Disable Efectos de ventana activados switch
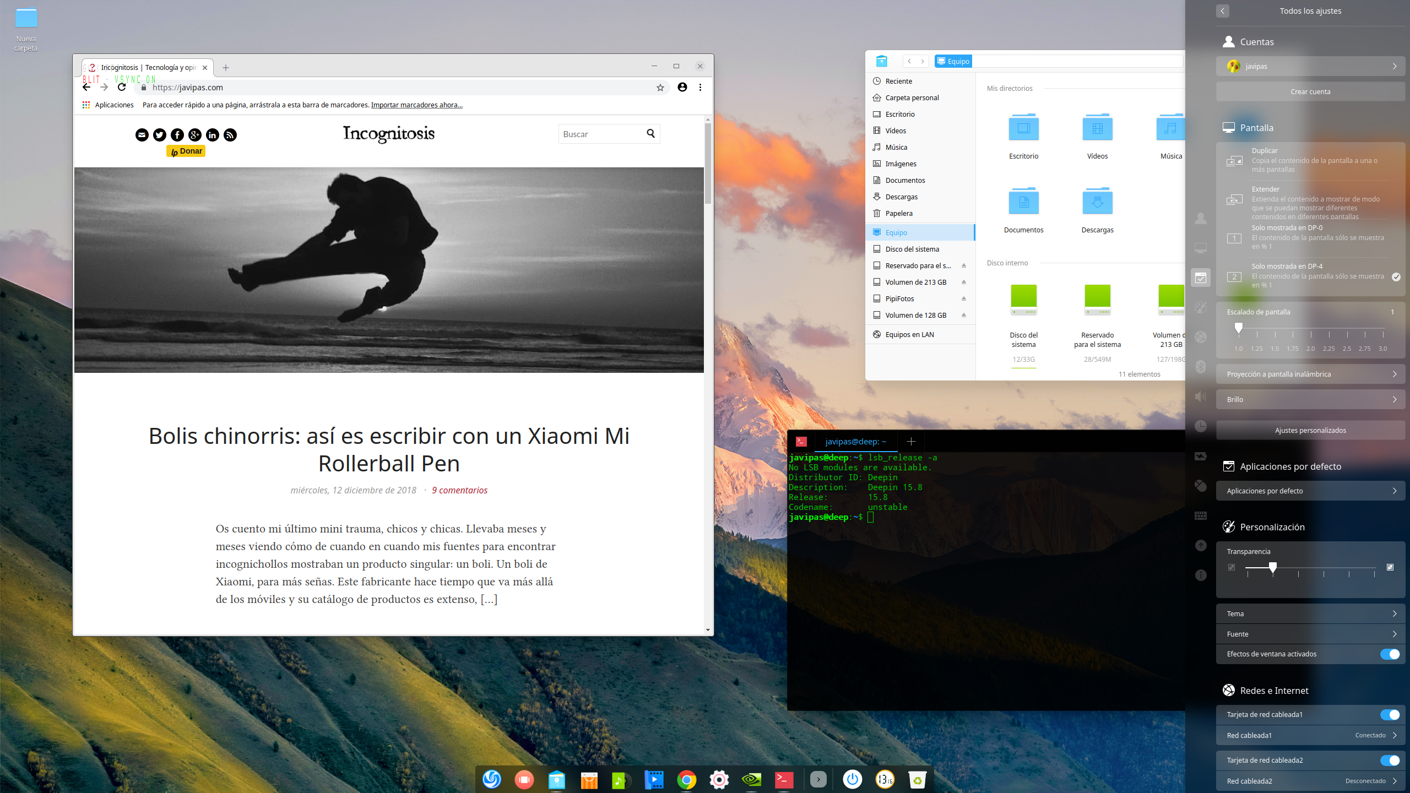This screenshot has height=793, width=1410. pos(1389,654)
